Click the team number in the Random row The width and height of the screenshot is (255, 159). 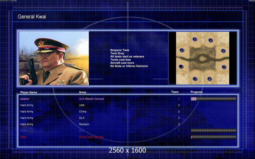(x=179, y=124)
